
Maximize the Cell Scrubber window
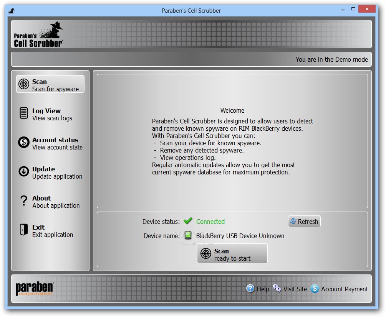[x=353, y=9]
